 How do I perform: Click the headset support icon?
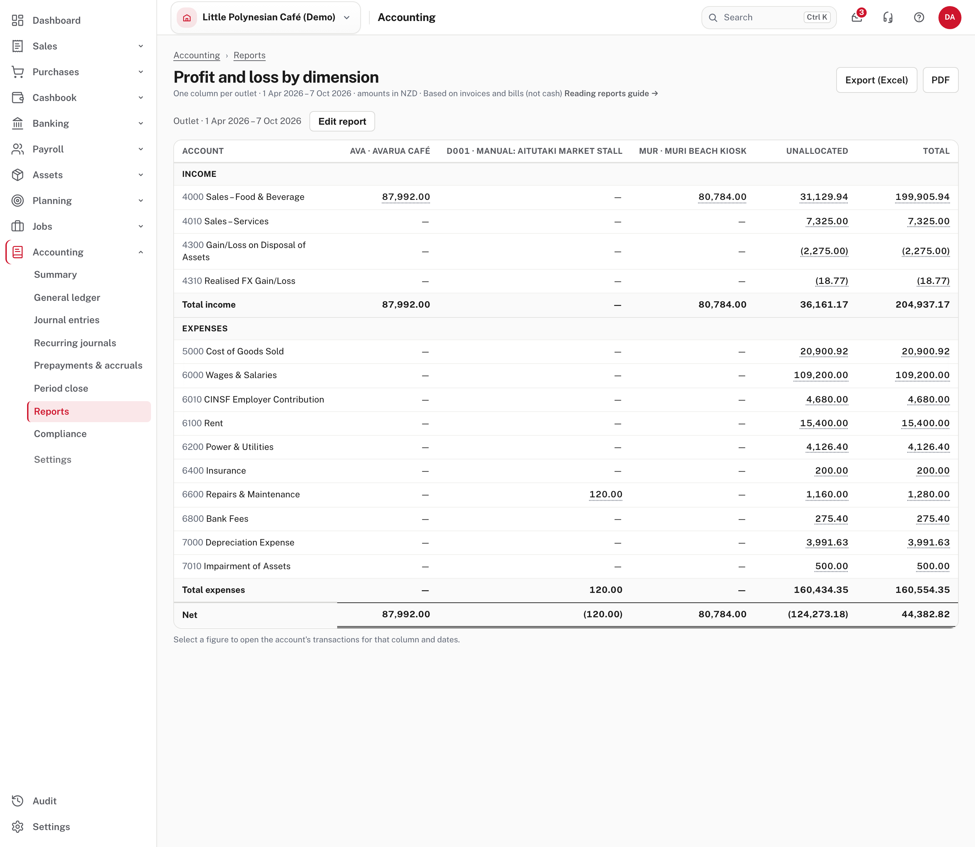[x=888, y=18]
